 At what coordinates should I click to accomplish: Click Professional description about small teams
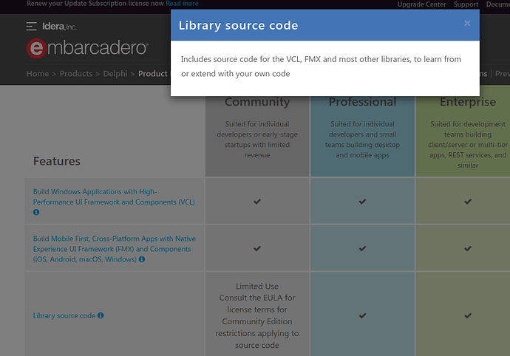tap(362, 140)
